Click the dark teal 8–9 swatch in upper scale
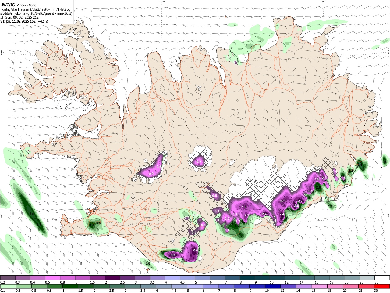Screen dimensions: 390x293 247,278
